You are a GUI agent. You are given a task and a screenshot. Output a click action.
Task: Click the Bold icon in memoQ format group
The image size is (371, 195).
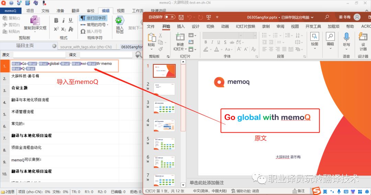pyautogui.click(x=56, y=20)
